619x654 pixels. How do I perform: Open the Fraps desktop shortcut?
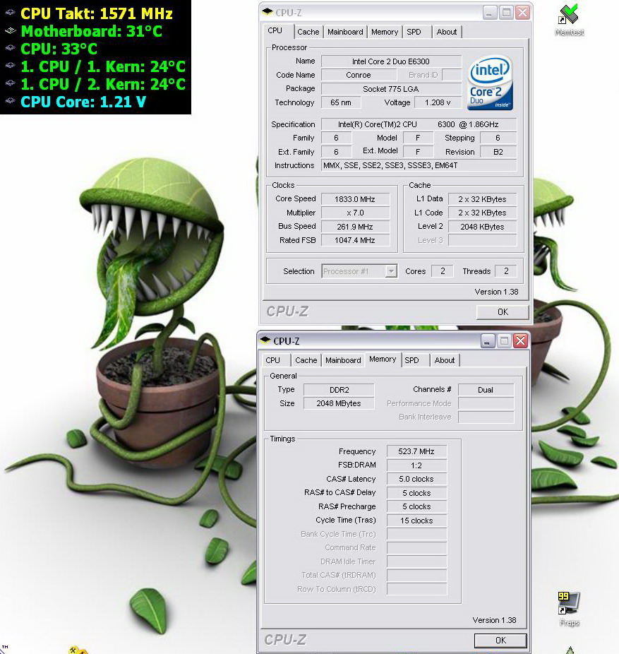[569, 609]
